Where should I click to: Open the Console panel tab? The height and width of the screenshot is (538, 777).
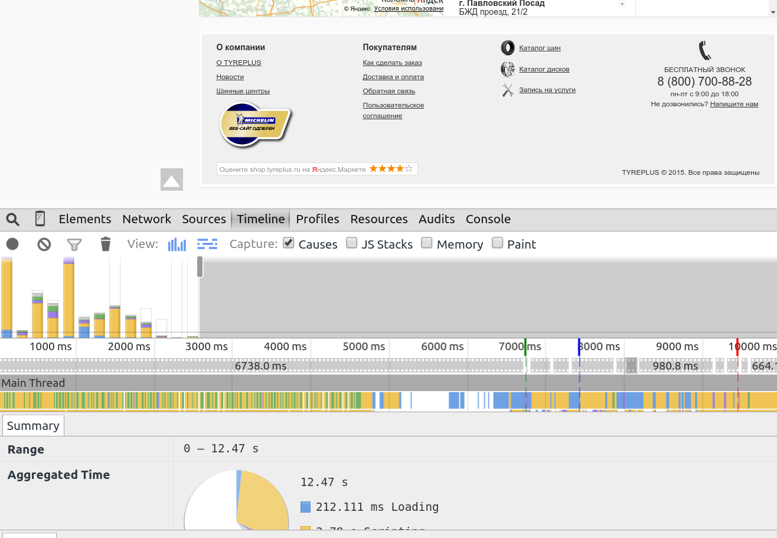pos(488,219)
